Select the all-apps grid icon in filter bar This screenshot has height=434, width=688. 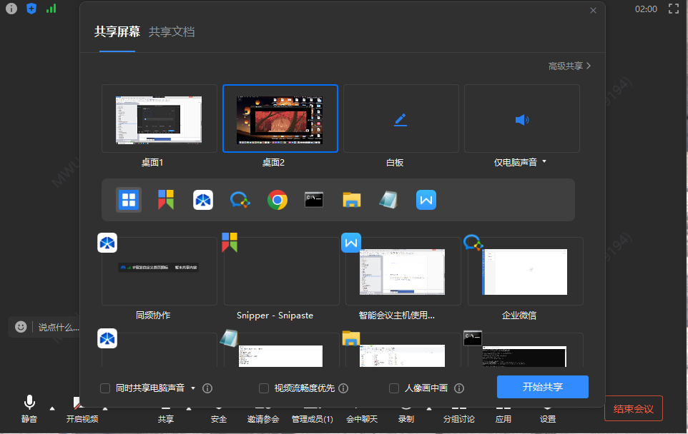point(129,200)
